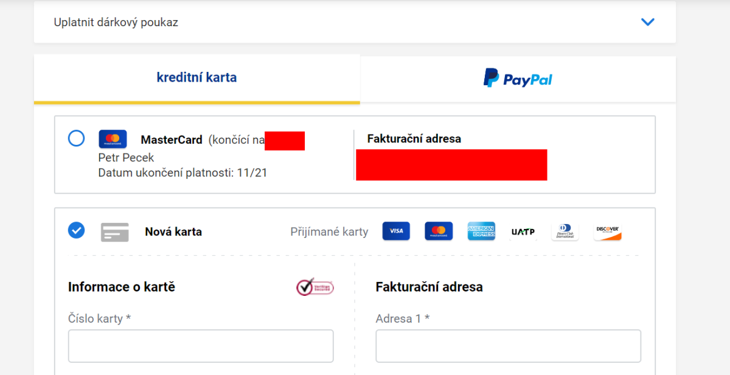The height and width of the screenshot is (375, 730).
Task: Expand the gift voucher chevron arrow
Action: [x=648, y=23]
